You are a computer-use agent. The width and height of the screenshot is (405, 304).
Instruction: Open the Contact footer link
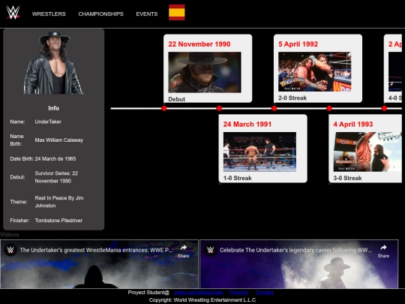pyautogui.click(x=265, y=293)
